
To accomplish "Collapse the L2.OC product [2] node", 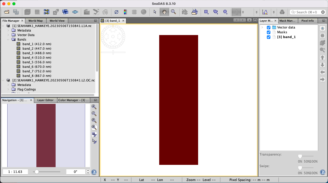I will 3,80.
